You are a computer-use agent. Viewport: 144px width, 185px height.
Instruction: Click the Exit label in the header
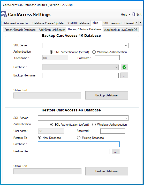139,15
